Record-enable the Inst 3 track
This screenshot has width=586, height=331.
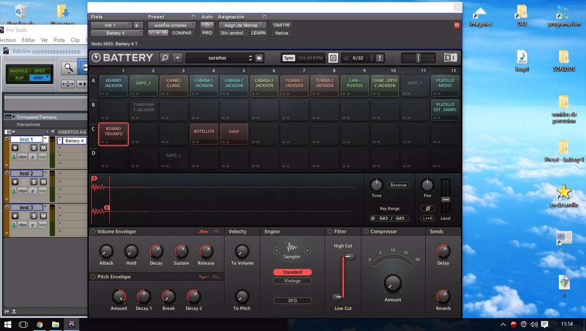pos(15,216)
